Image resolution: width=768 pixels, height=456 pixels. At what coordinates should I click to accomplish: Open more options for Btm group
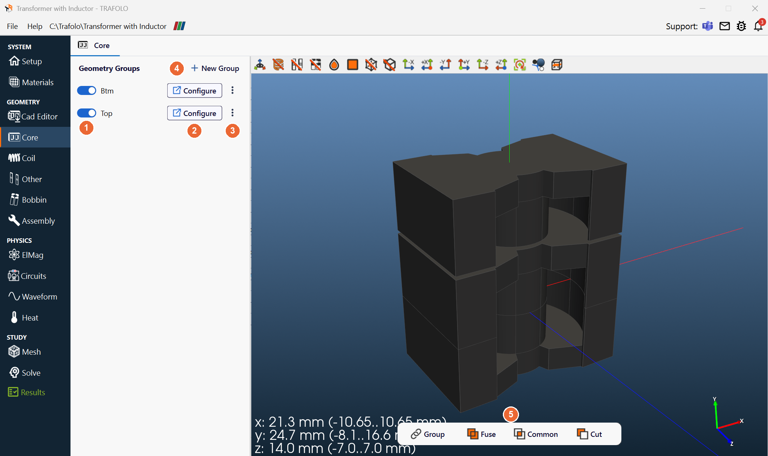(x=232, y=90)
